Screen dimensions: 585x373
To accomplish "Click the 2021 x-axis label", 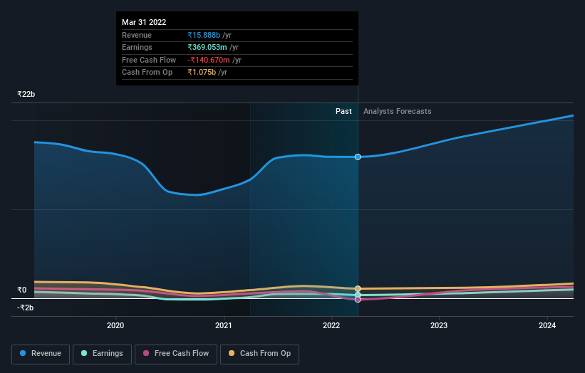I will (x=224, y=325).
